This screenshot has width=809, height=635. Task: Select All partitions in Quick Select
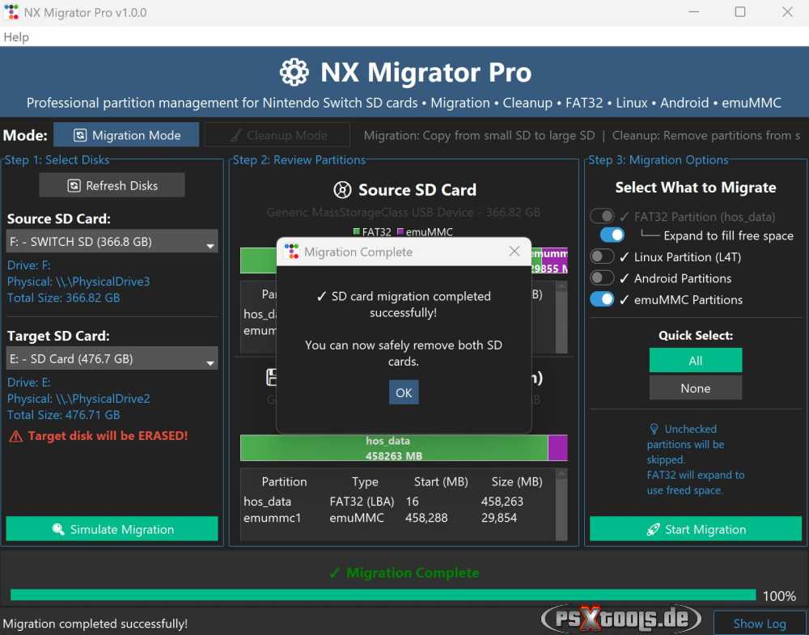coord(695,359)
